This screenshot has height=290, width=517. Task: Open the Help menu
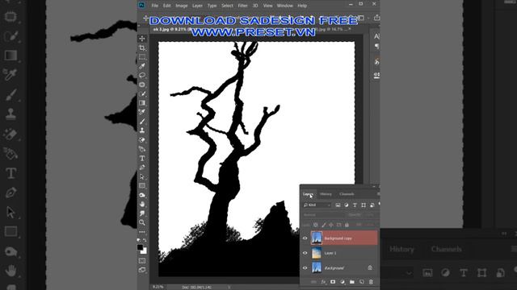click(x=302, y=6)
